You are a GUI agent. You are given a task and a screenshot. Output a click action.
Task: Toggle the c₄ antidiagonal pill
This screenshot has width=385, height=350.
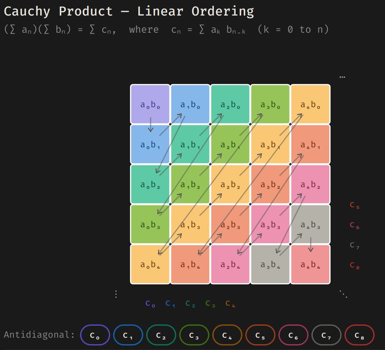pyautogui.click(x=227, y=335)
